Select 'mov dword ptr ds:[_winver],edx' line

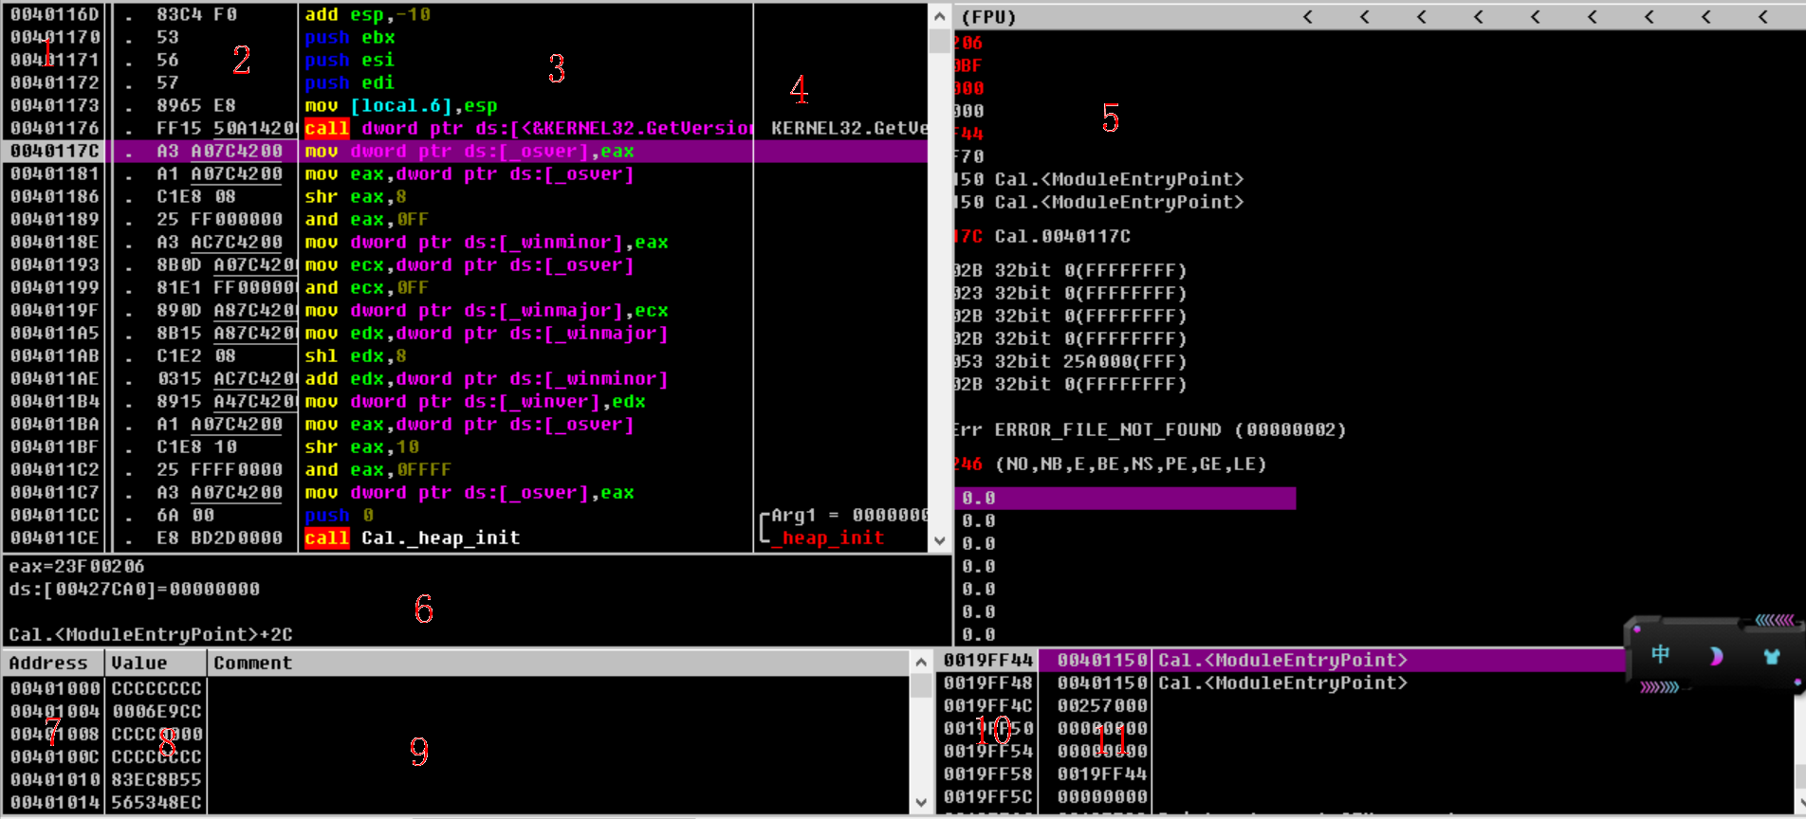point(475,402)
